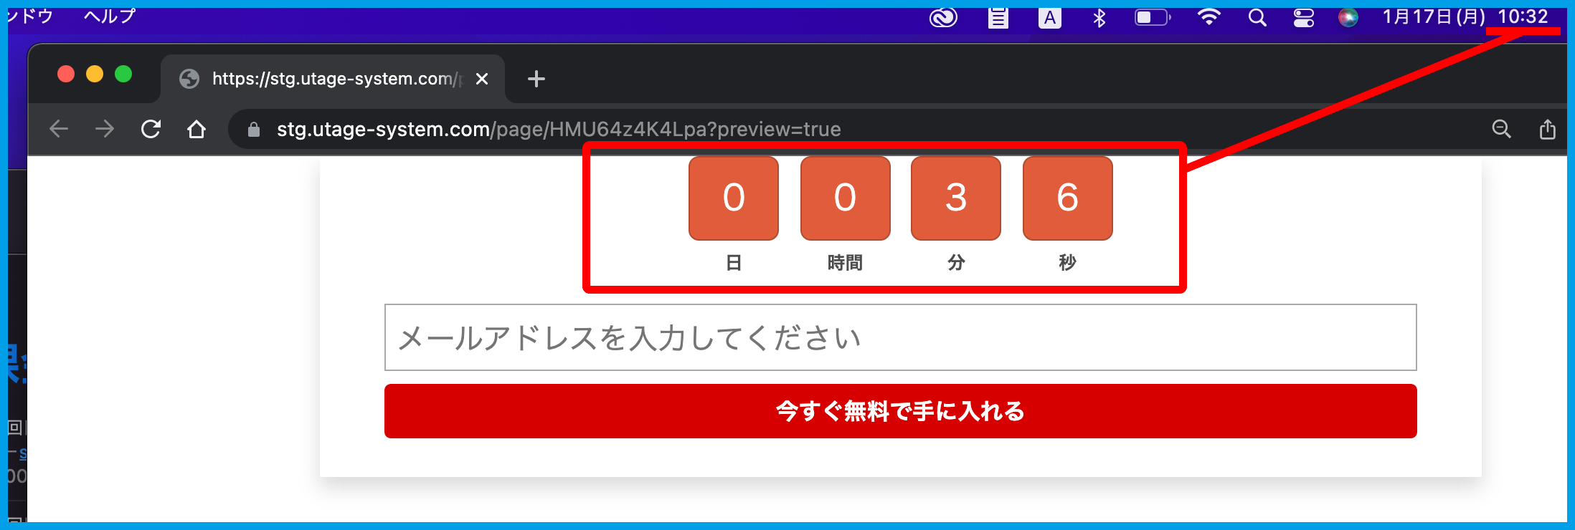
Task: Close the utage-system tab
Action: [x=482, y=79]
